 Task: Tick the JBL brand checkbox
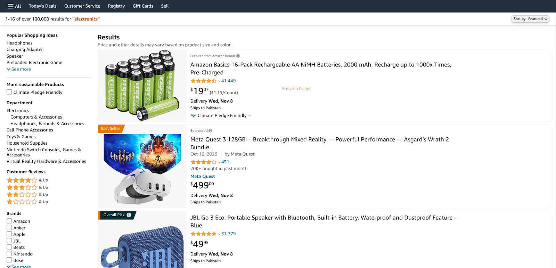point(9,241)
